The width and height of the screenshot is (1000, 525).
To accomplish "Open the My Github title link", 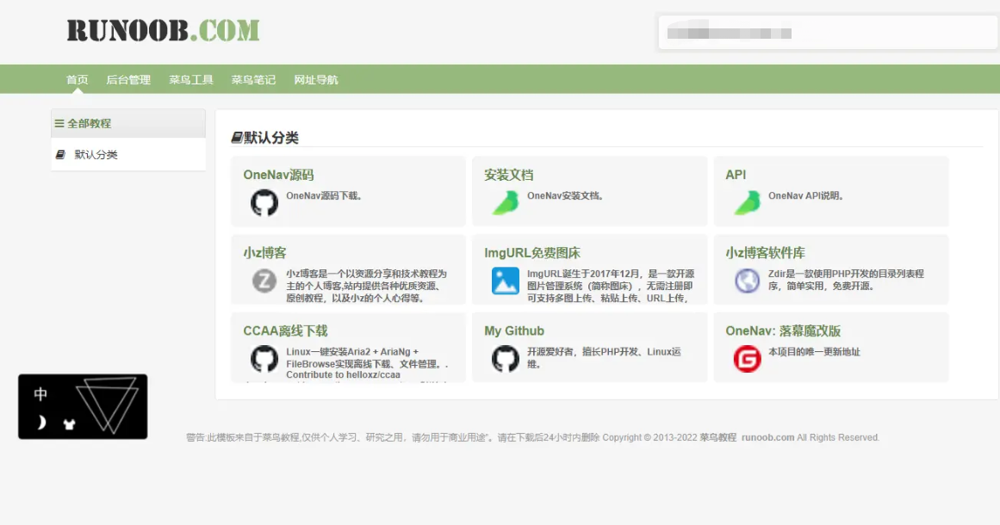I will point(514,330).
